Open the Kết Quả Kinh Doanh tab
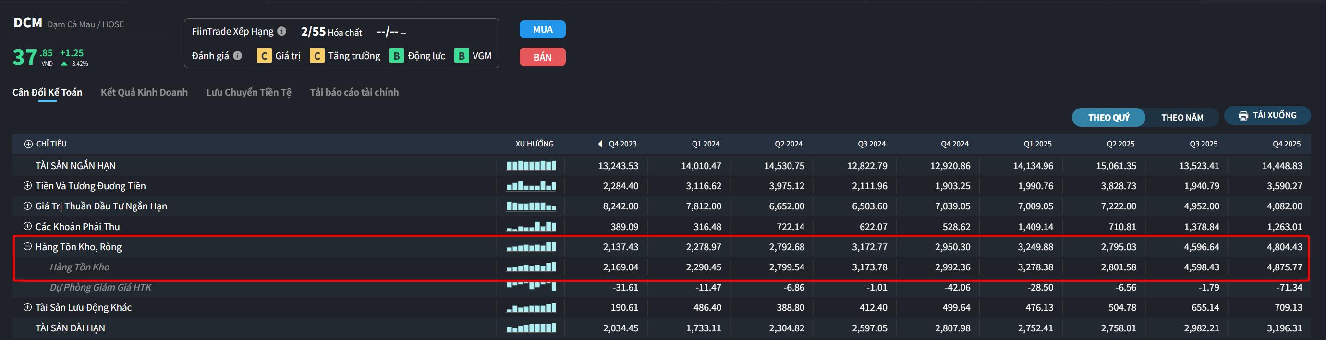The height and width of the screenshot is (340, 1326). 144,93
